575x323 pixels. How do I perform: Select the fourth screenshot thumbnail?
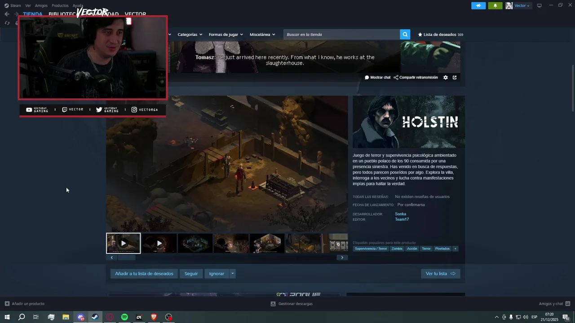(231, 243)
